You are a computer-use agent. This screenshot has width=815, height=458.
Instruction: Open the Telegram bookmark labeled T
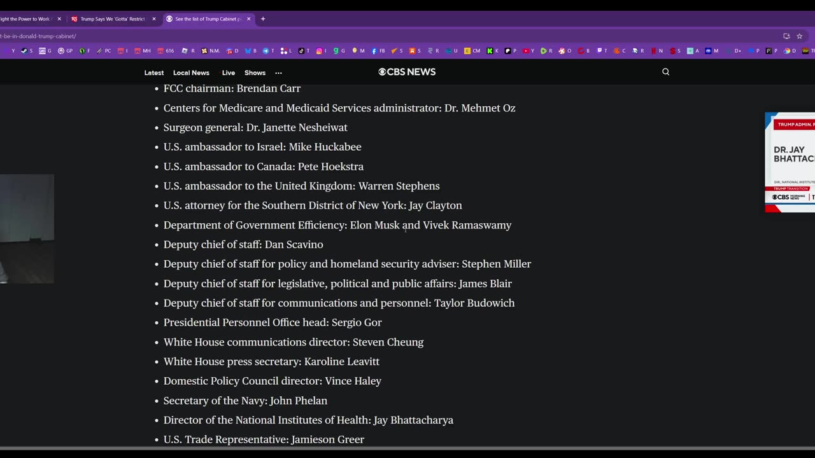click(x=269, y=51)
